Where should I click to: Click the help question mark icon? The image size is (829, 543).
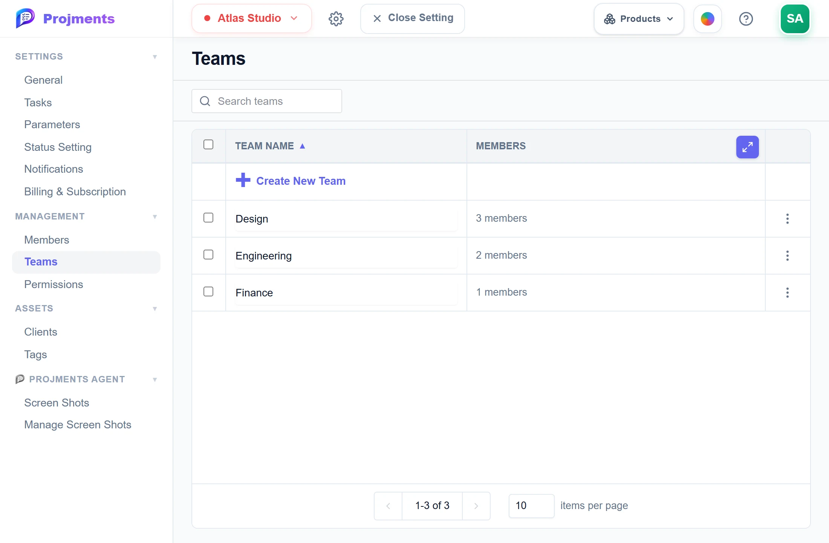pyautogui.click(x=746, y=19)
